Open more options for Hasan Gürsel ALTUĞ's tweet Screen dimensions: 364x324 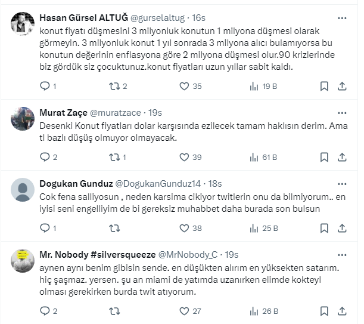[341, 17]
